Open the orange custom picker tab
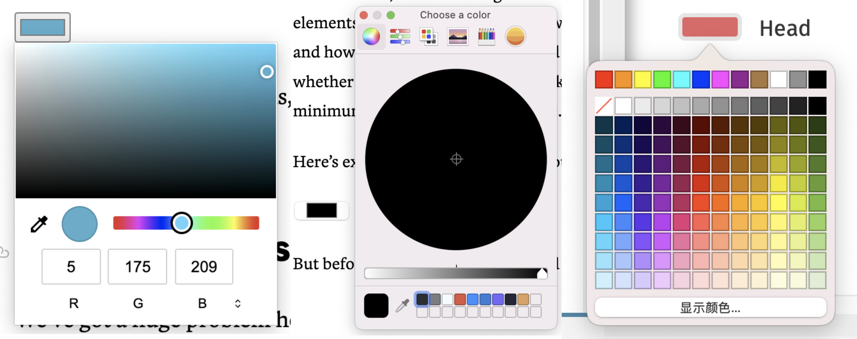 (x=515, y=36)
